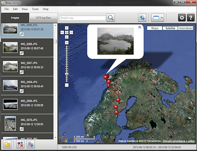Click the Search map input field

point(83,18)
